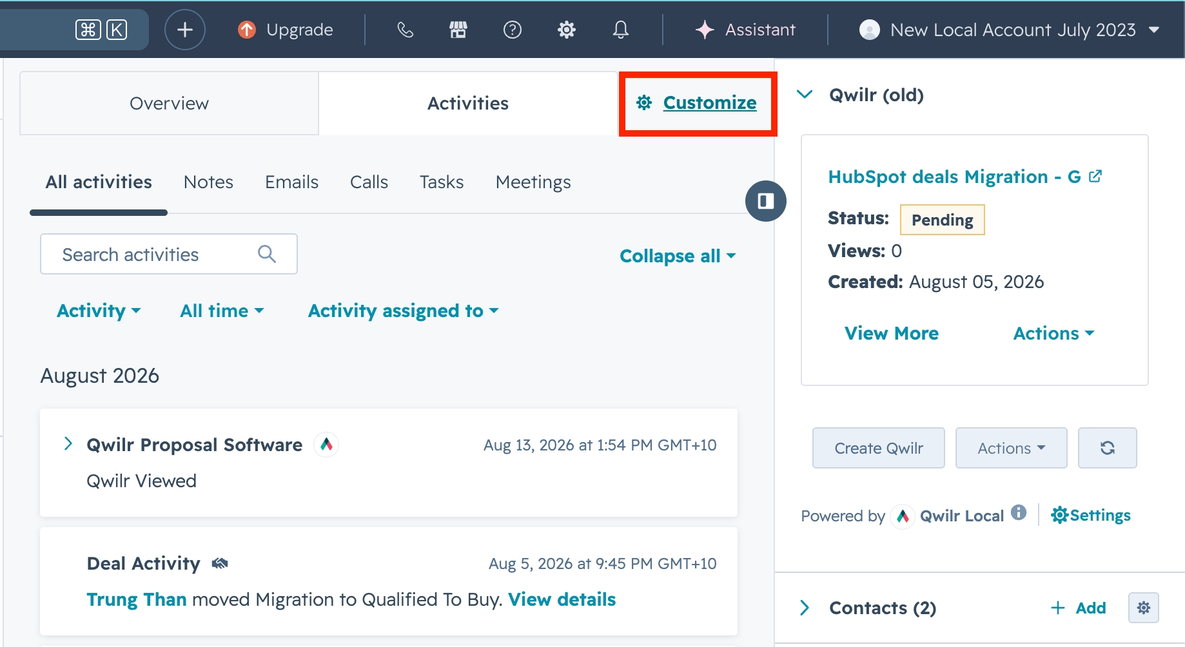Open the calling phone icon
Image resolution: width=1185 pixels, height=647 pixels.
tap(405, 30)
